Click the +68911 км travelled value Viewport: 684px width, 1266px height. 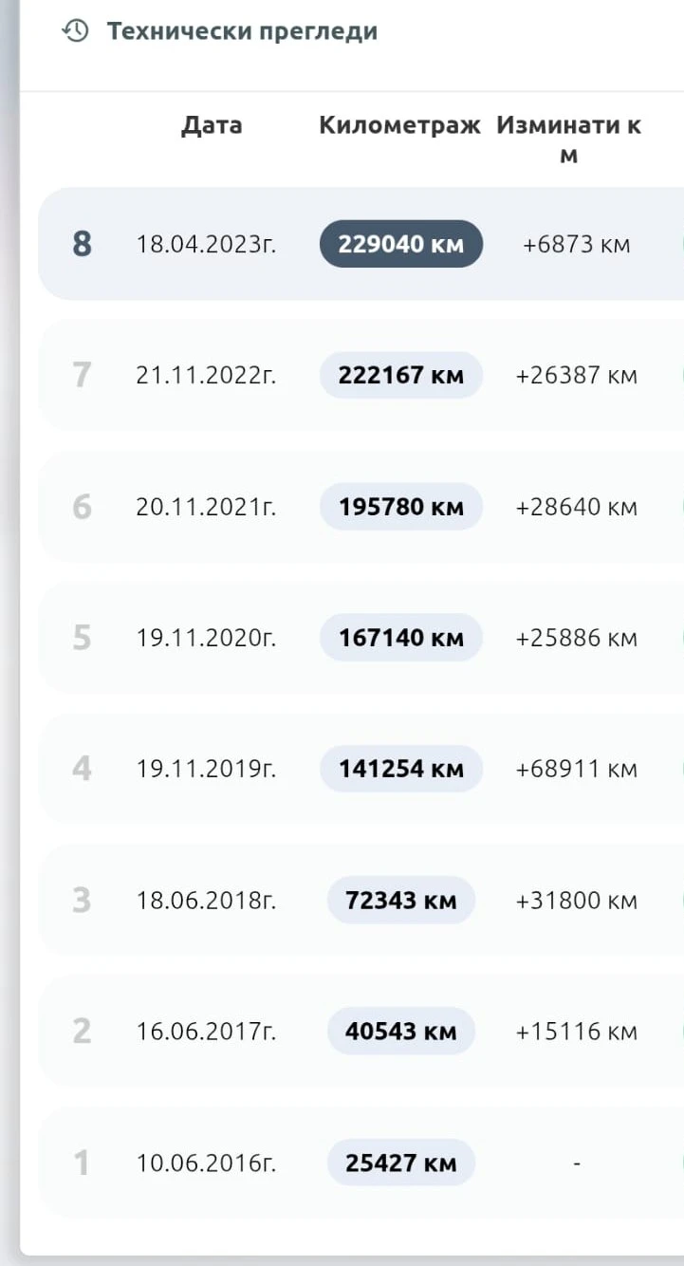tap(576, 769)
